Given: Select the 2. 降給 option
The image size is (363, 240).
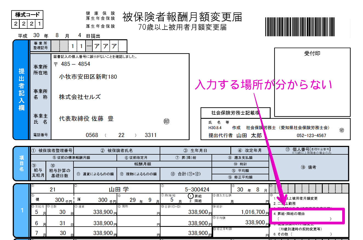Looking at the screenshot, I should 195,201.
